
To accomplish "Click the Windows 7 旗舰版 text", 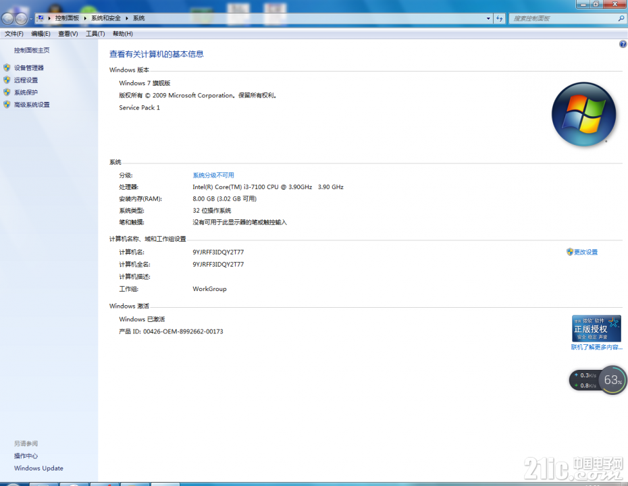I will click(x=145, y=83).
